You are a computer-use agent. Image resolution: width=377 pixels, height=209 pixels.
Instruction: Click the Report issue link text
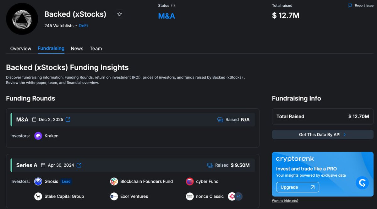pos(364,6)
